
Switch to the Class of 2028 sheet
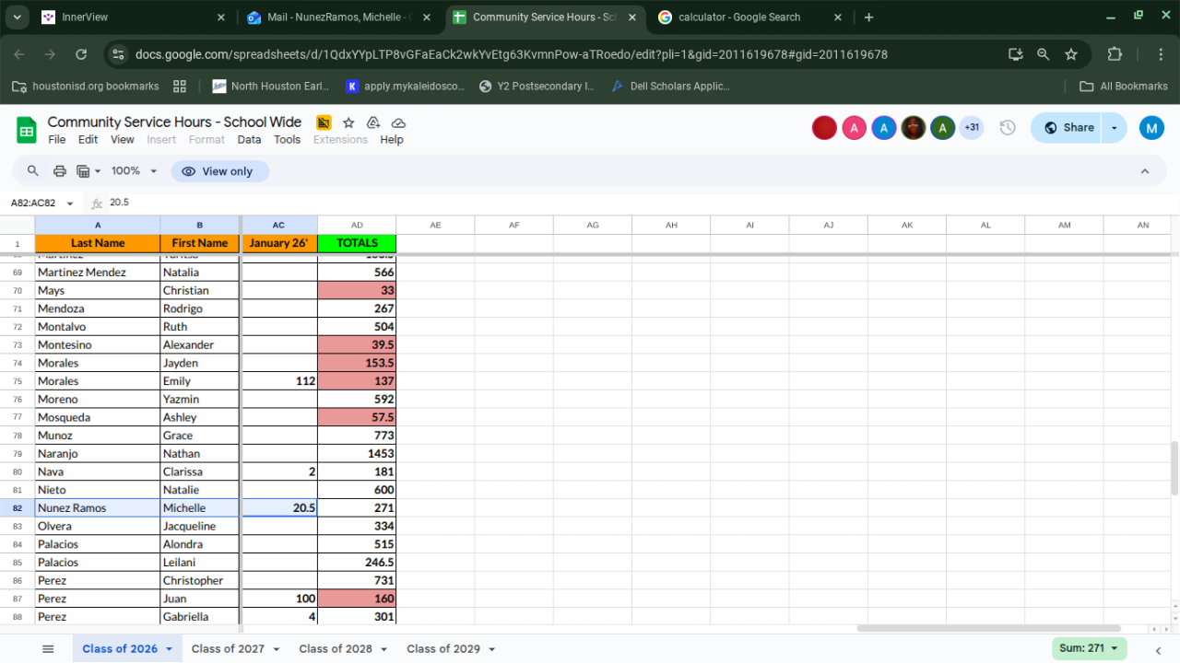[336, 649]
